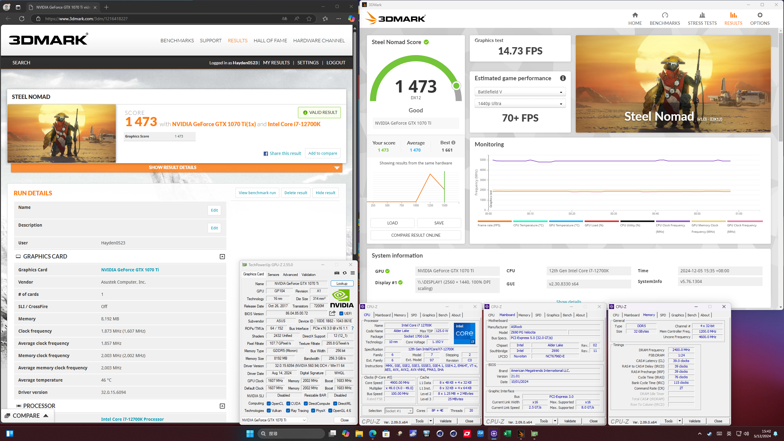Click the Steel Nomad result thumbnail on website
This screenshot has height=441, width=784.
coord(62,134)
